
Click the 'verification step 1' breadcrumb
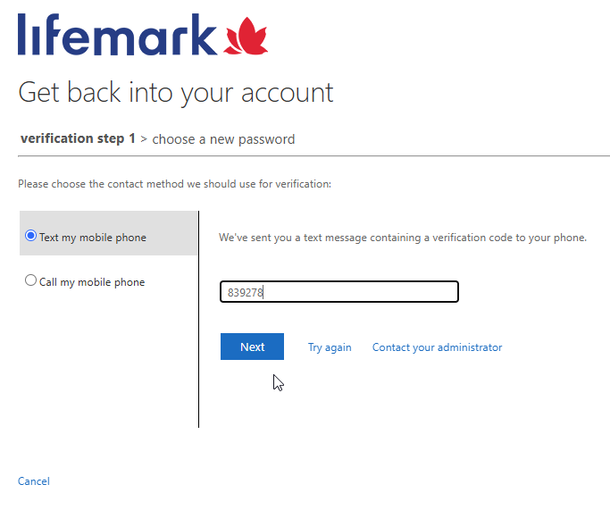(78, 138)
